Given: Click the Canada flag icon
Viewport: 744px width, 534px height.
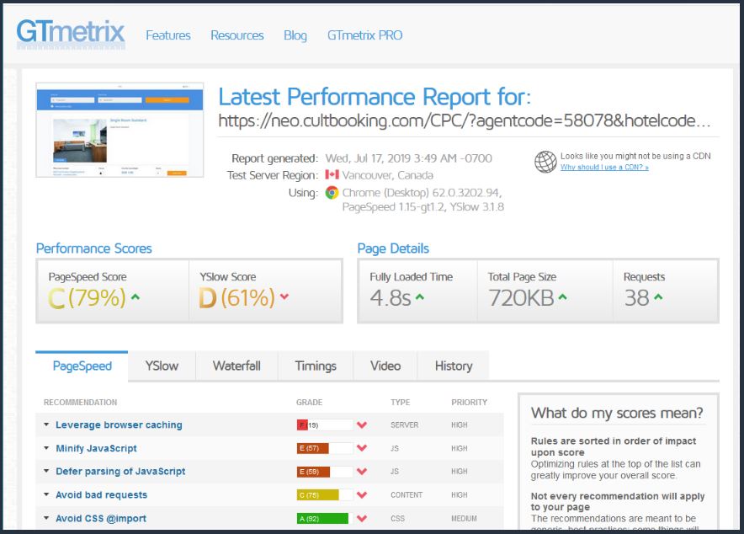Looking at the screenshot, I should click(x=332, y=174).
